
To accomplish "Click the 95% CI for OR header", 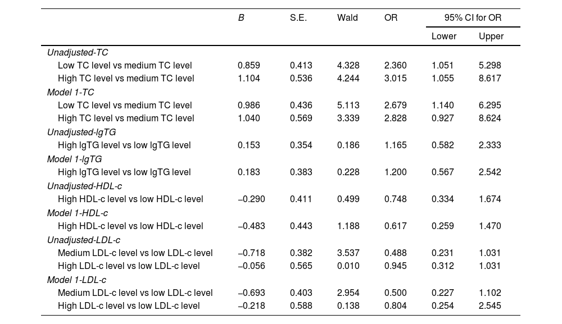I will click(473, 18).
